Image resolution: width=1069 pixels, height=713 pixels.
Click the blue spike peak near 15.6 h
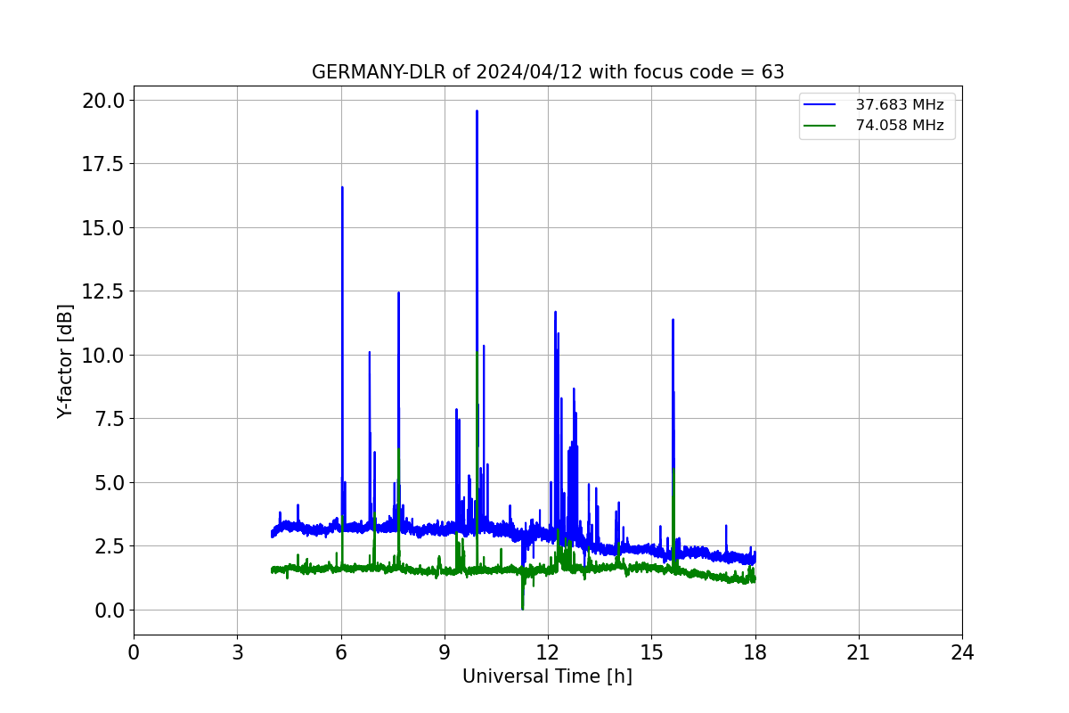point(673,320)
